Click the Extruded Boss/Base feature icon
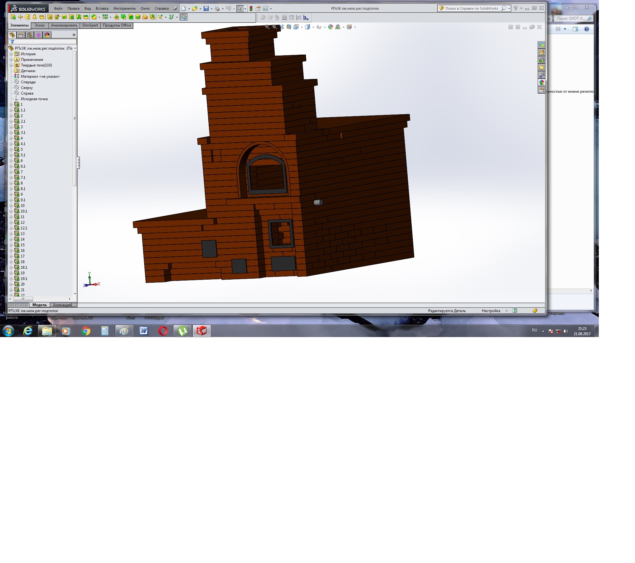Screen dimensions: 635x563 coord(13,17)
